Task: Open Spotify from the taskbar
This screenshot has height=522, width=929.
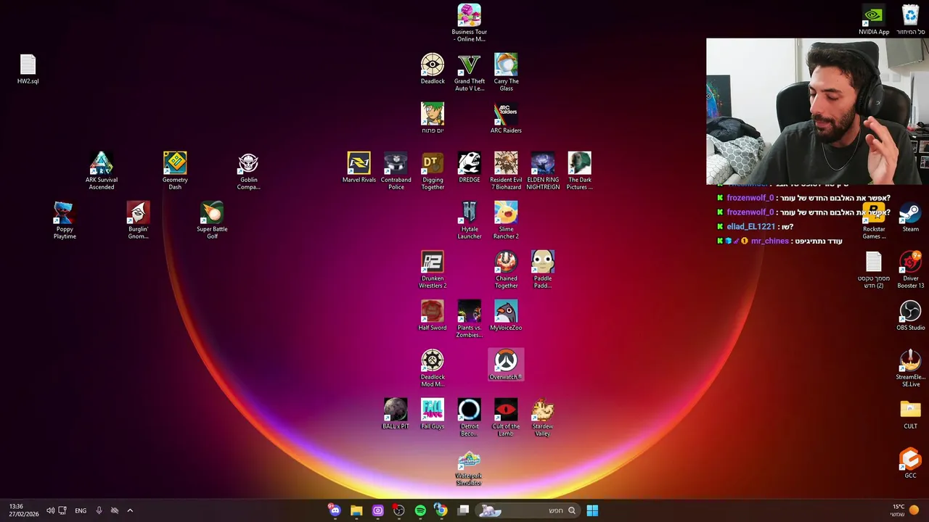Action: pyautogui.click(x=420, y=510)
